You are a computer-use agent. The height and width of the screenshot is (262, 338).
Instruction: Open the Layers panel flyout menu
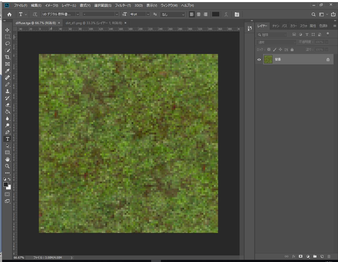tap(335, 26)
